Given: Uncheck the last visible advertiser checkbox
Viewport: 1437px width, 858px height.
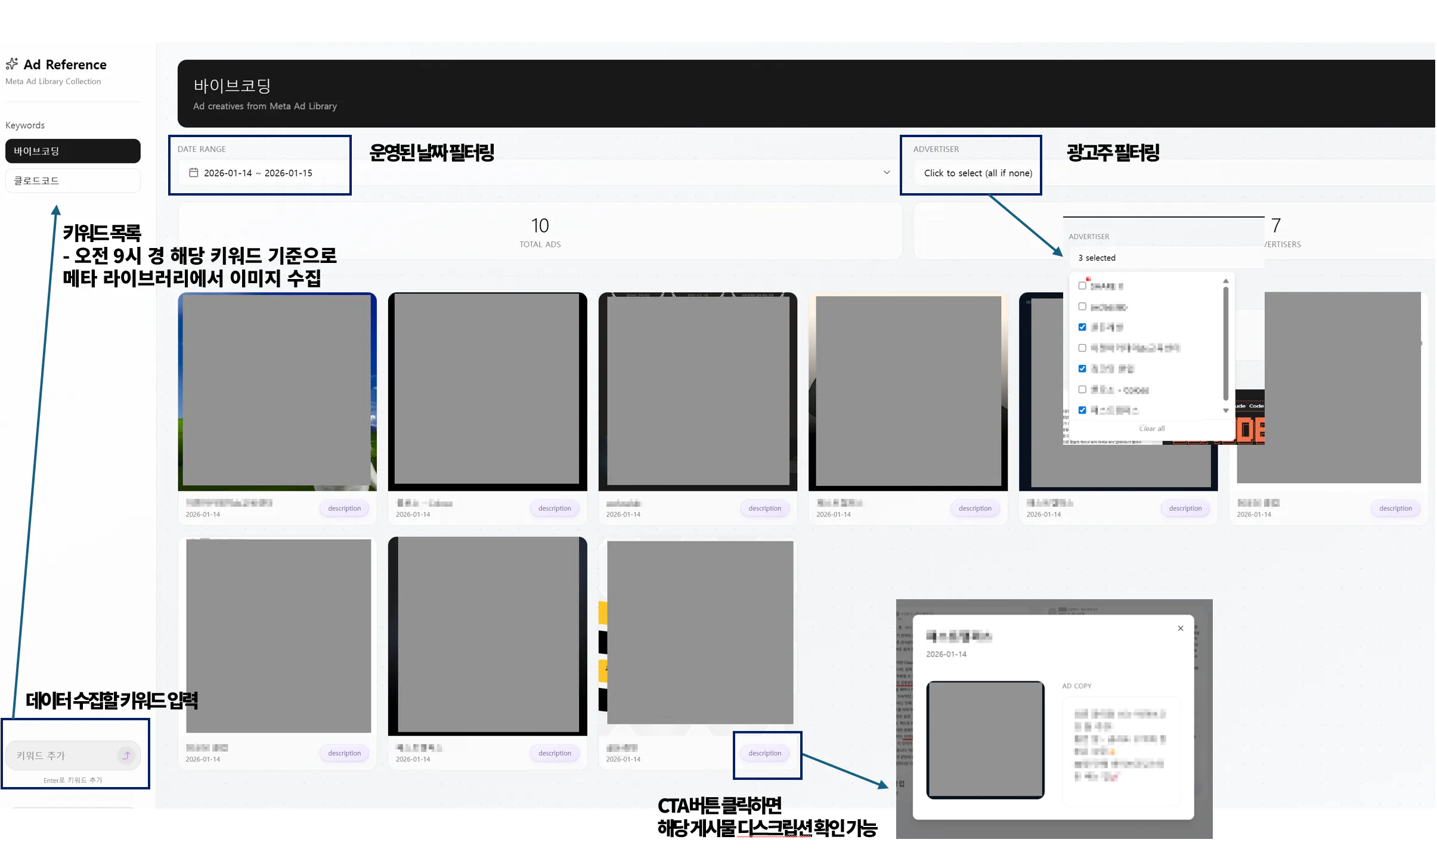Looking at the screenshot, I should [1082, 410].
